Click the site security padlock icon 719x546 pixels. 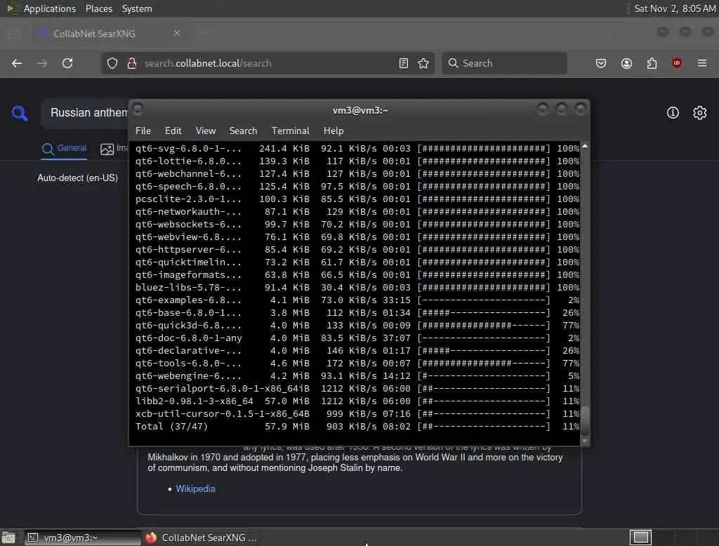tap(131, 63)
